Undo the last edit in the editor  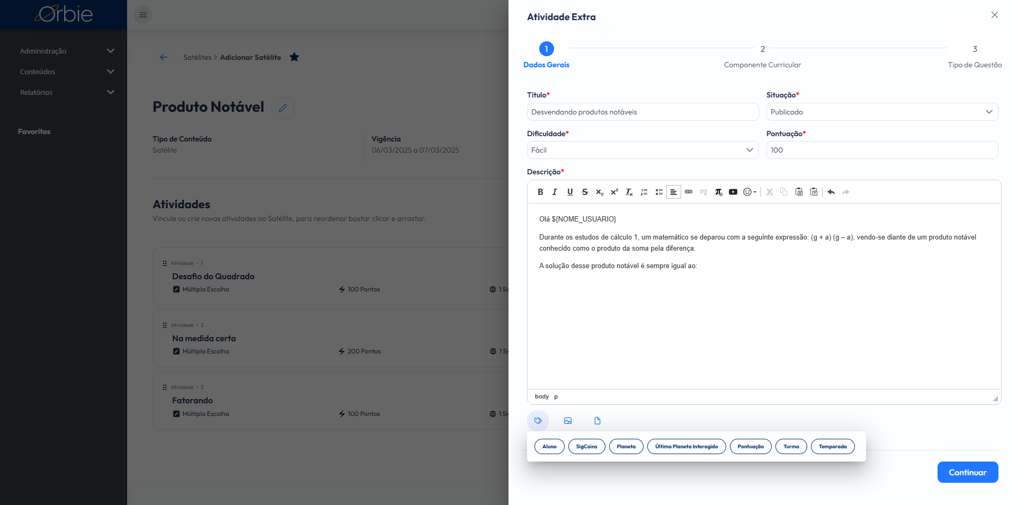[831, 192]
